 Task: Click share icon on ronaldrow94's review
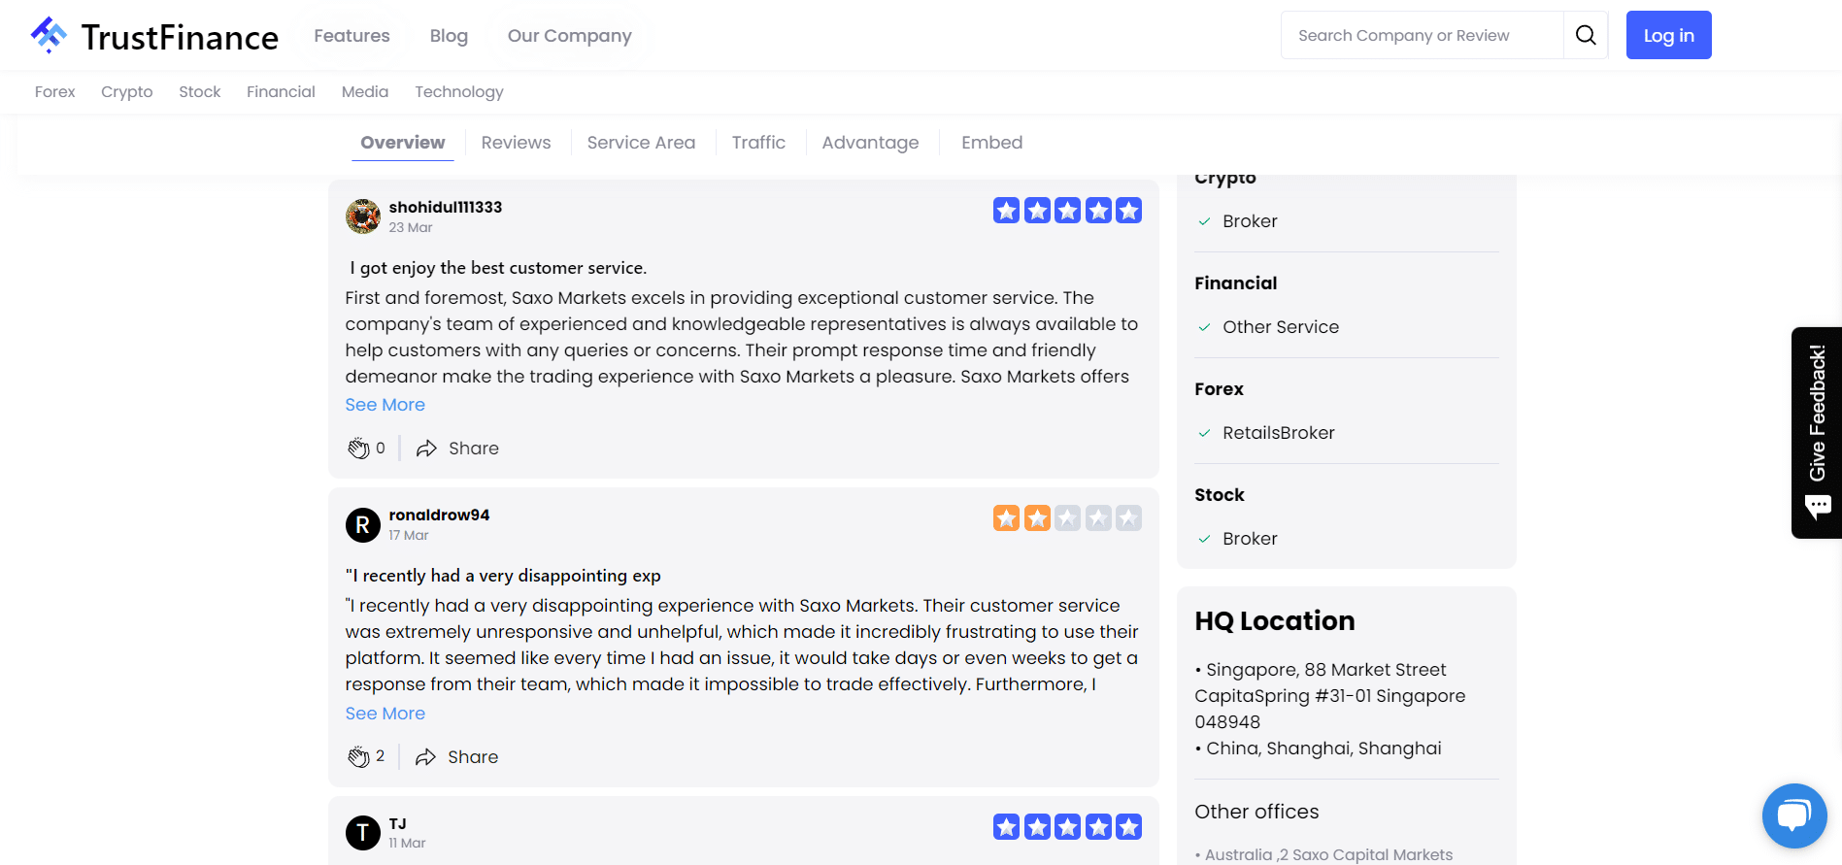tap(425, 757)
